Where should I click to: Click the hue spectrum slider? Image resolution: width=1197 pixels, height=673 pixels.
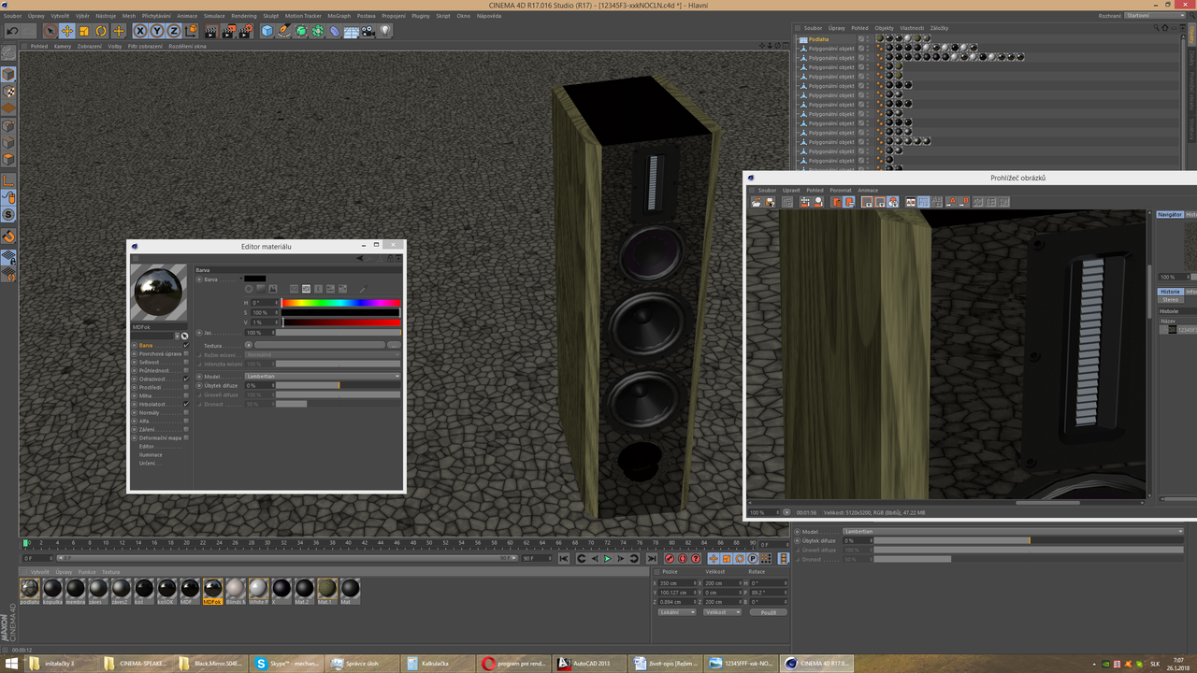click(340, 303)
